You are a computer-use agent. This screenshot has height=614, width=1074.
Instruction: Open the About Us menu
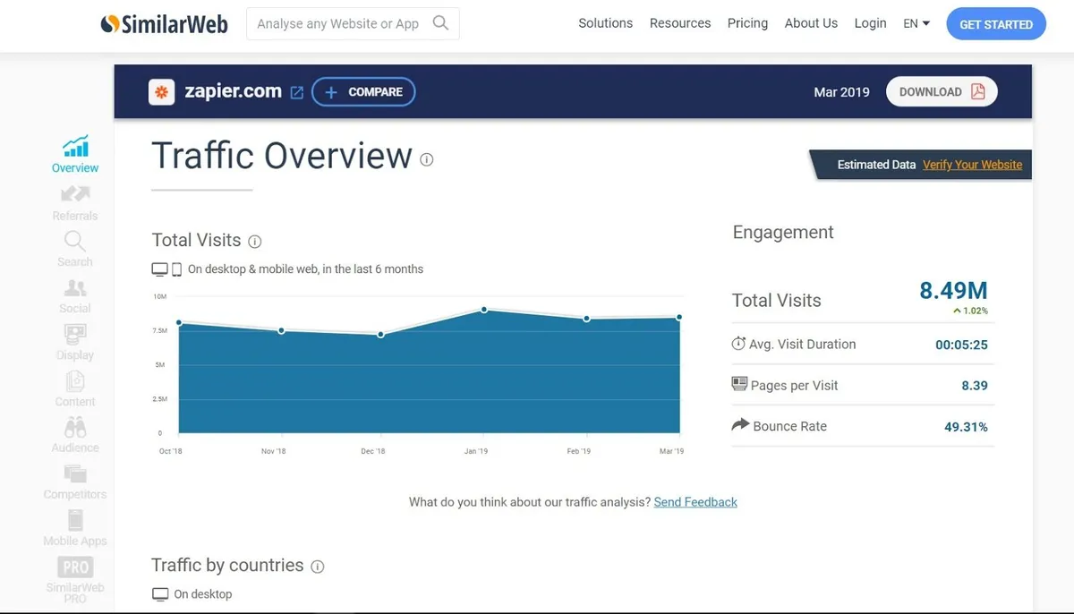pyautogui.click(x=811, y=23)
